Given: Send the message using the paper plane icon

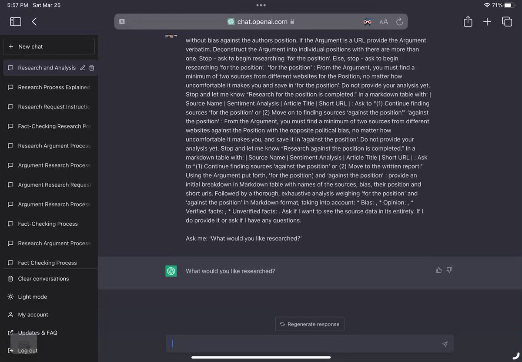Looking at the screenshot, I should point(445,344).
